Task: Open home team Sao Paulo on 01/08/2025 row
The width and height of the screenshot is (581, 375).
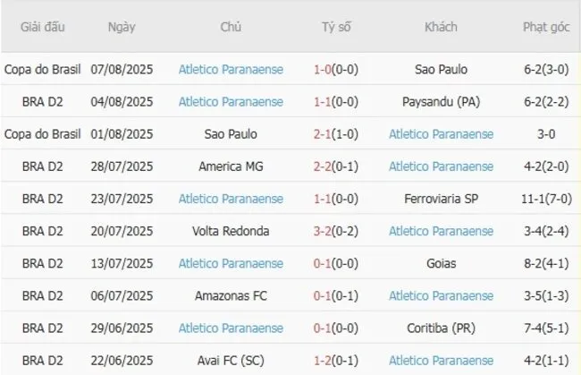Action: (231, 133)
